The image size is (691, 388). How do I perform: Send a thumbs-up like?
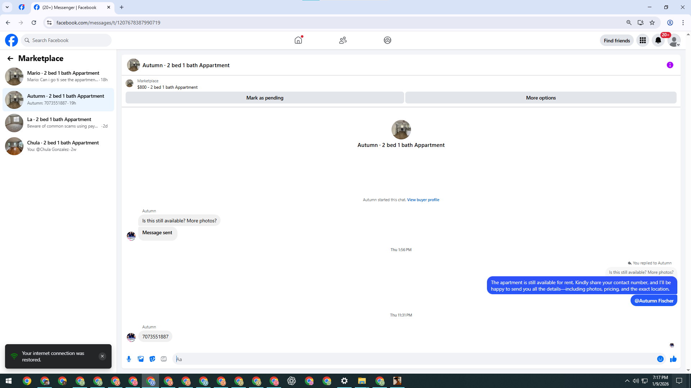pyautogui.click(x=673, y=359)
